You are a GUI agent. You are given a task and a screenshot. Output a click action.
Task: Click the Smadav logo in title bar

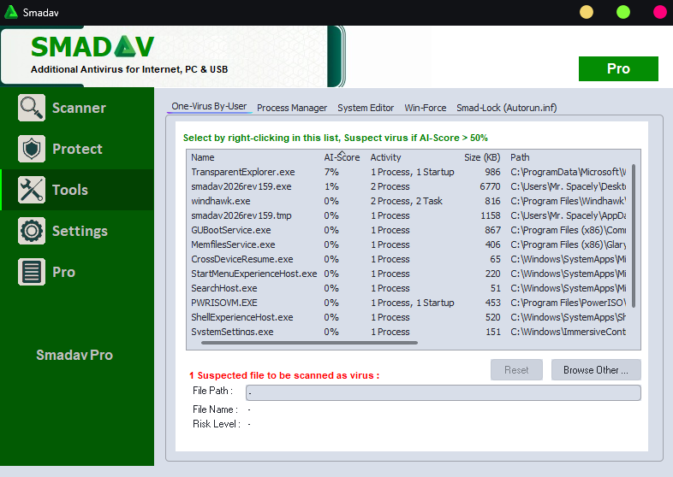pos(11,12)
